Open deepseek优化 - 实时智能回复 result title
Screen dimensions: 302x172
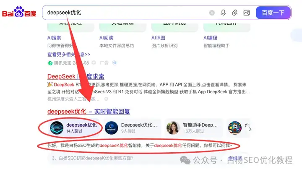89,112
